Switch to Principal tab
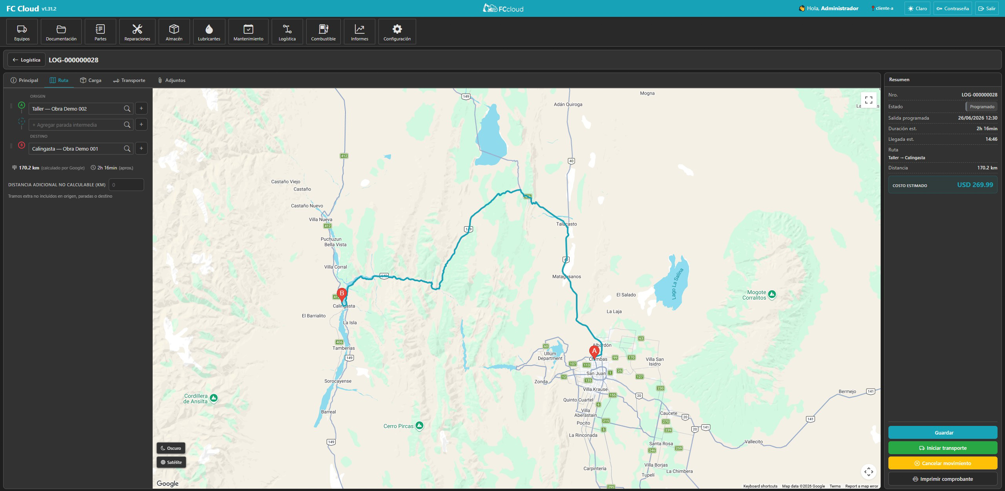The image size is (1005, 491). click(x=24, y=80)
